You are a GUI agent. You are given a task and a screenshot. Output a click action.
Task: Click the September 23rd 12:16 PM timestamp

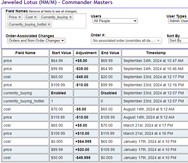tap(155, 85)
